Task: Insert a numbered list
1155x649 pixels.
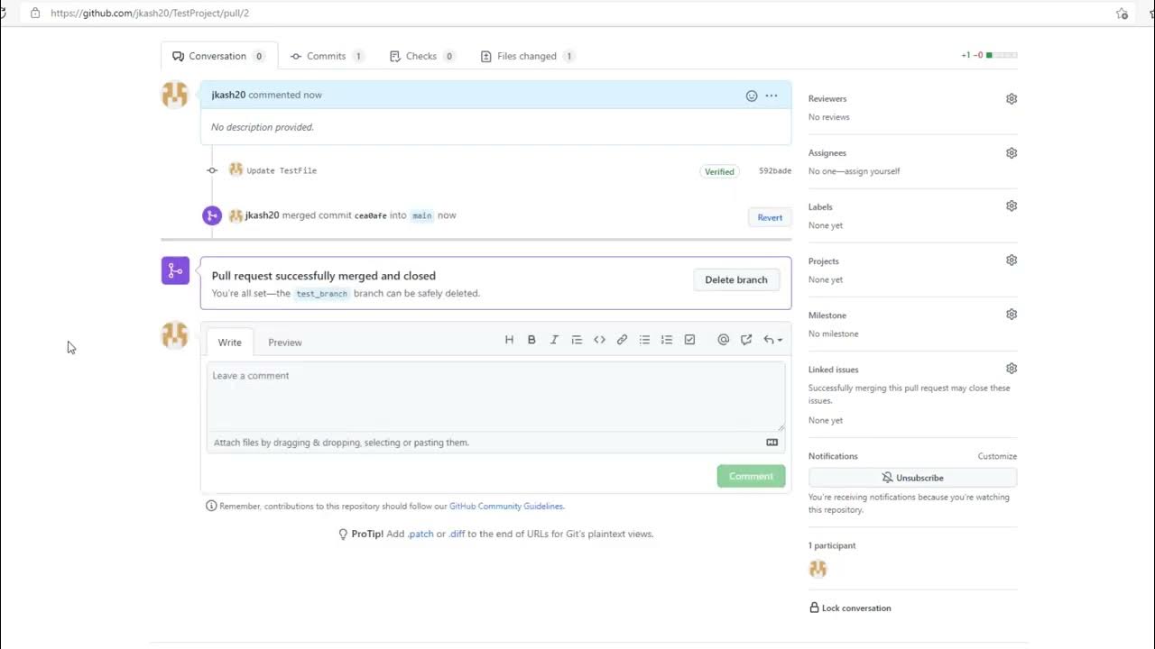Action: [x=667, y=340]
